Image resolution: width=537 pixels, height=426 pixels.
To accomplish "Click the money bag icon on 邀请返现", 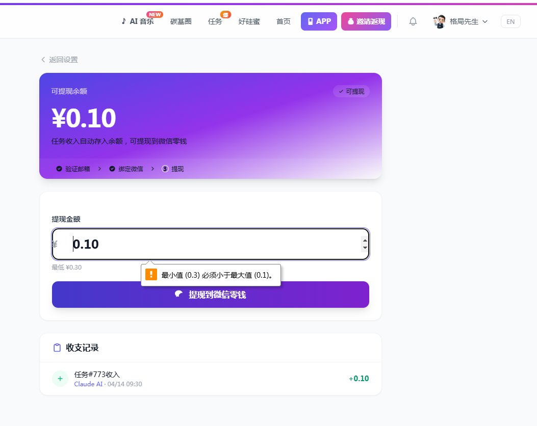I will coord(350,21).
